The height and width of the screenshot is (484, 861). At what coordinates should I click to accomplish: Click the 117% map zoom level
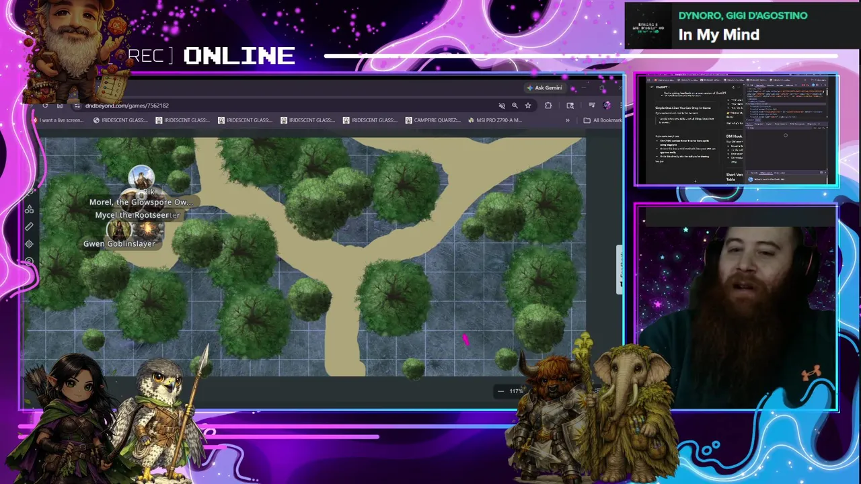(516, 391)
